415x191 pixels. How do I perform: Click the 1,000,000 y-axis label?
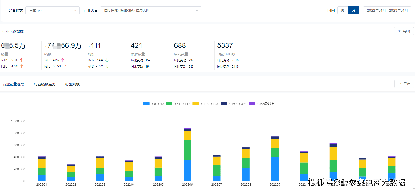tap(18, 121)
